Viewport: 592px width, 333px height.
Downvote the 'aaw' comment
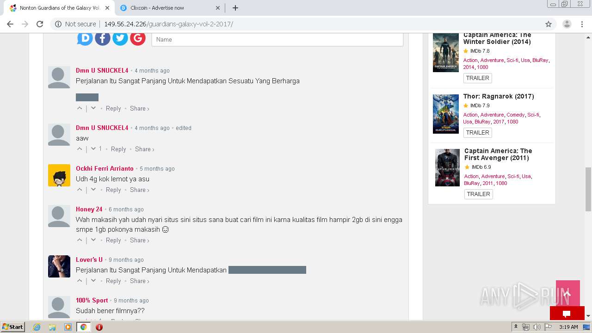(93, 149)
